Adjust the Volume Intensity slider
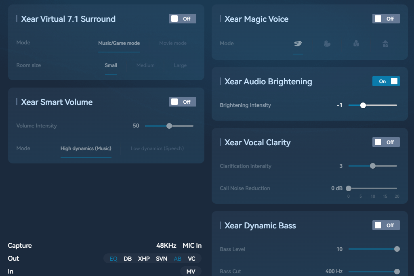Viewport: 414px width, 276px height. pos(169,126)
